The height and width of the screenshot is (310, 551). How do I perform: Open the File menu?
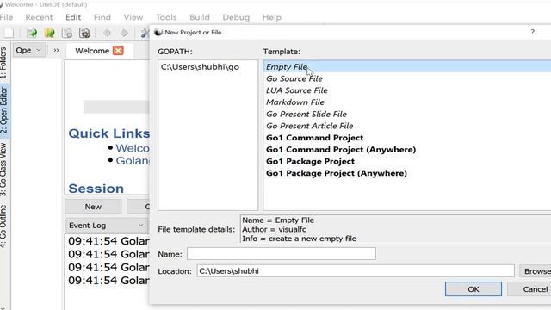point(6,17)
